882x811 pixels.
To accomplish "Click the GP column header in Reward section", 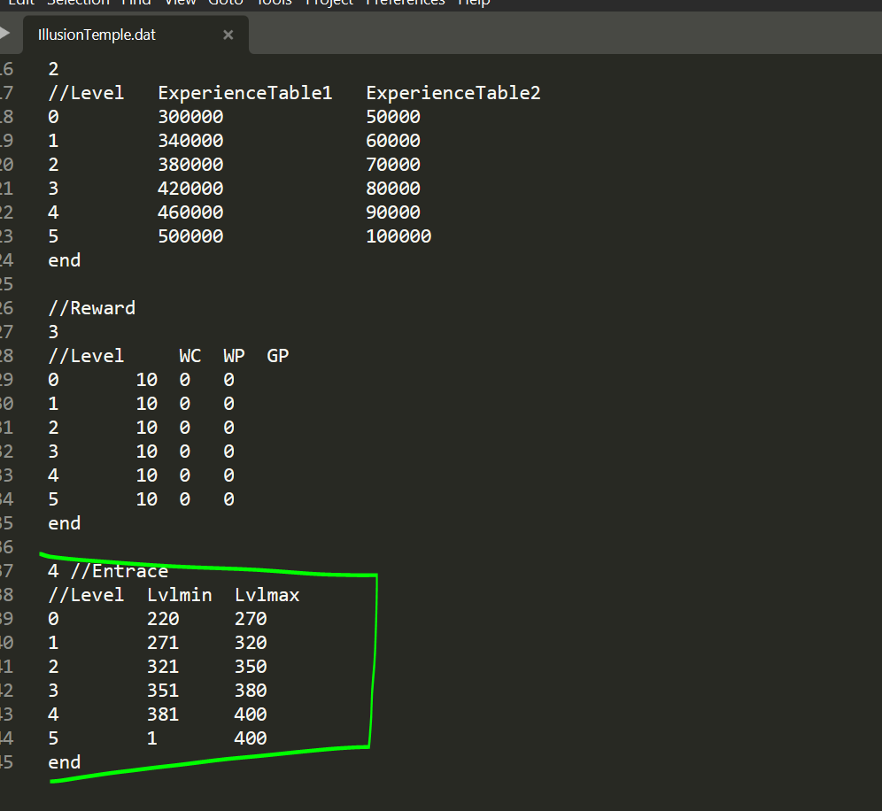I will coord(278,356).
